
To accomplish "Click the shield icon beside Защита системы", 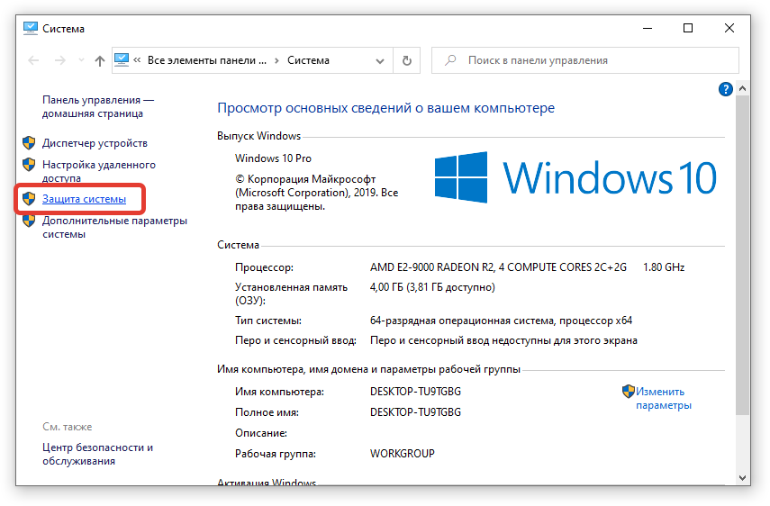I will point(29,198).
